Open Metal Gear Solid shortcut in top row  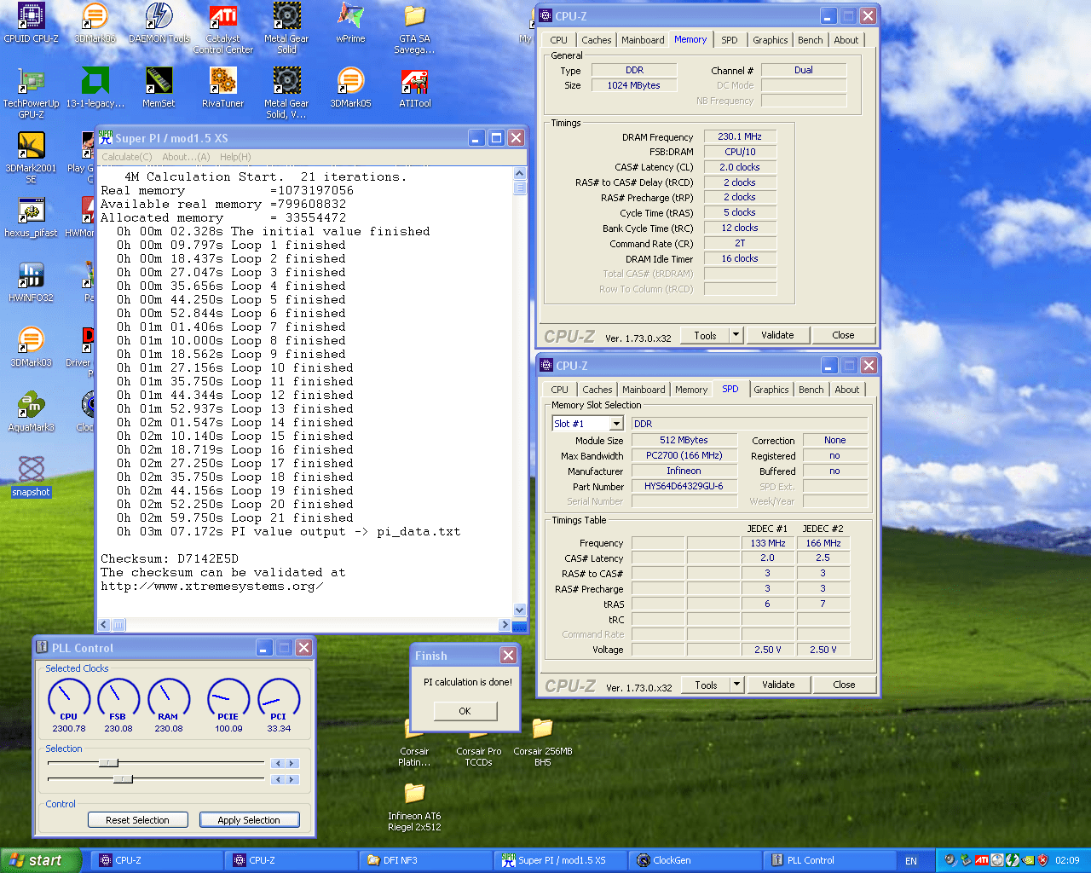tap(286, 29)
